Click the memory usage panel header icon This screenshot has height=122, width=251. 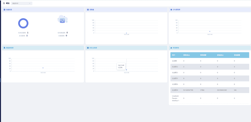(x=88, y=48)
